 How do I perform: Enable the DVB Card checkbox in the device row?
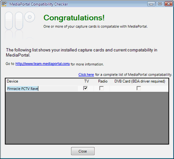(x=139, y=88)
